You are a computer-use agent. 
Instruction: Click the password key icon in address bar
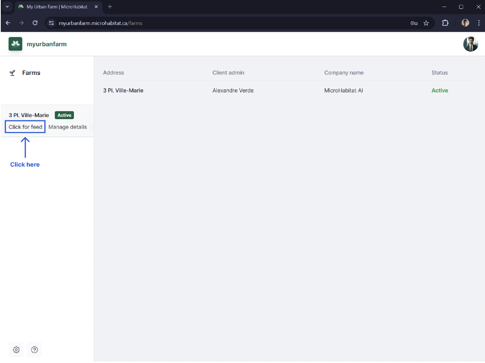tap(414, 23)
